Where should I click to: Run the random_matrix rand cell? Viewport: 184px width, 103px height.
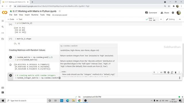pyautogui.click(x=11, y=57)
